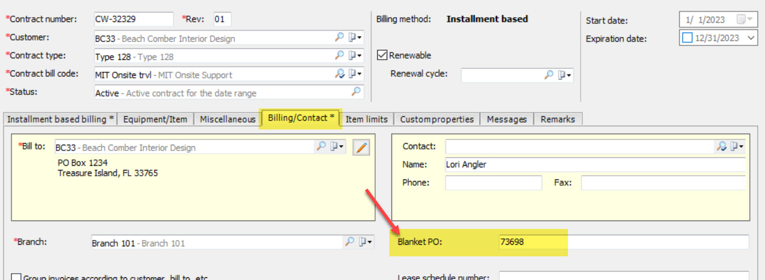
Task: Open the Remarks tab
Action: (557, 119)
